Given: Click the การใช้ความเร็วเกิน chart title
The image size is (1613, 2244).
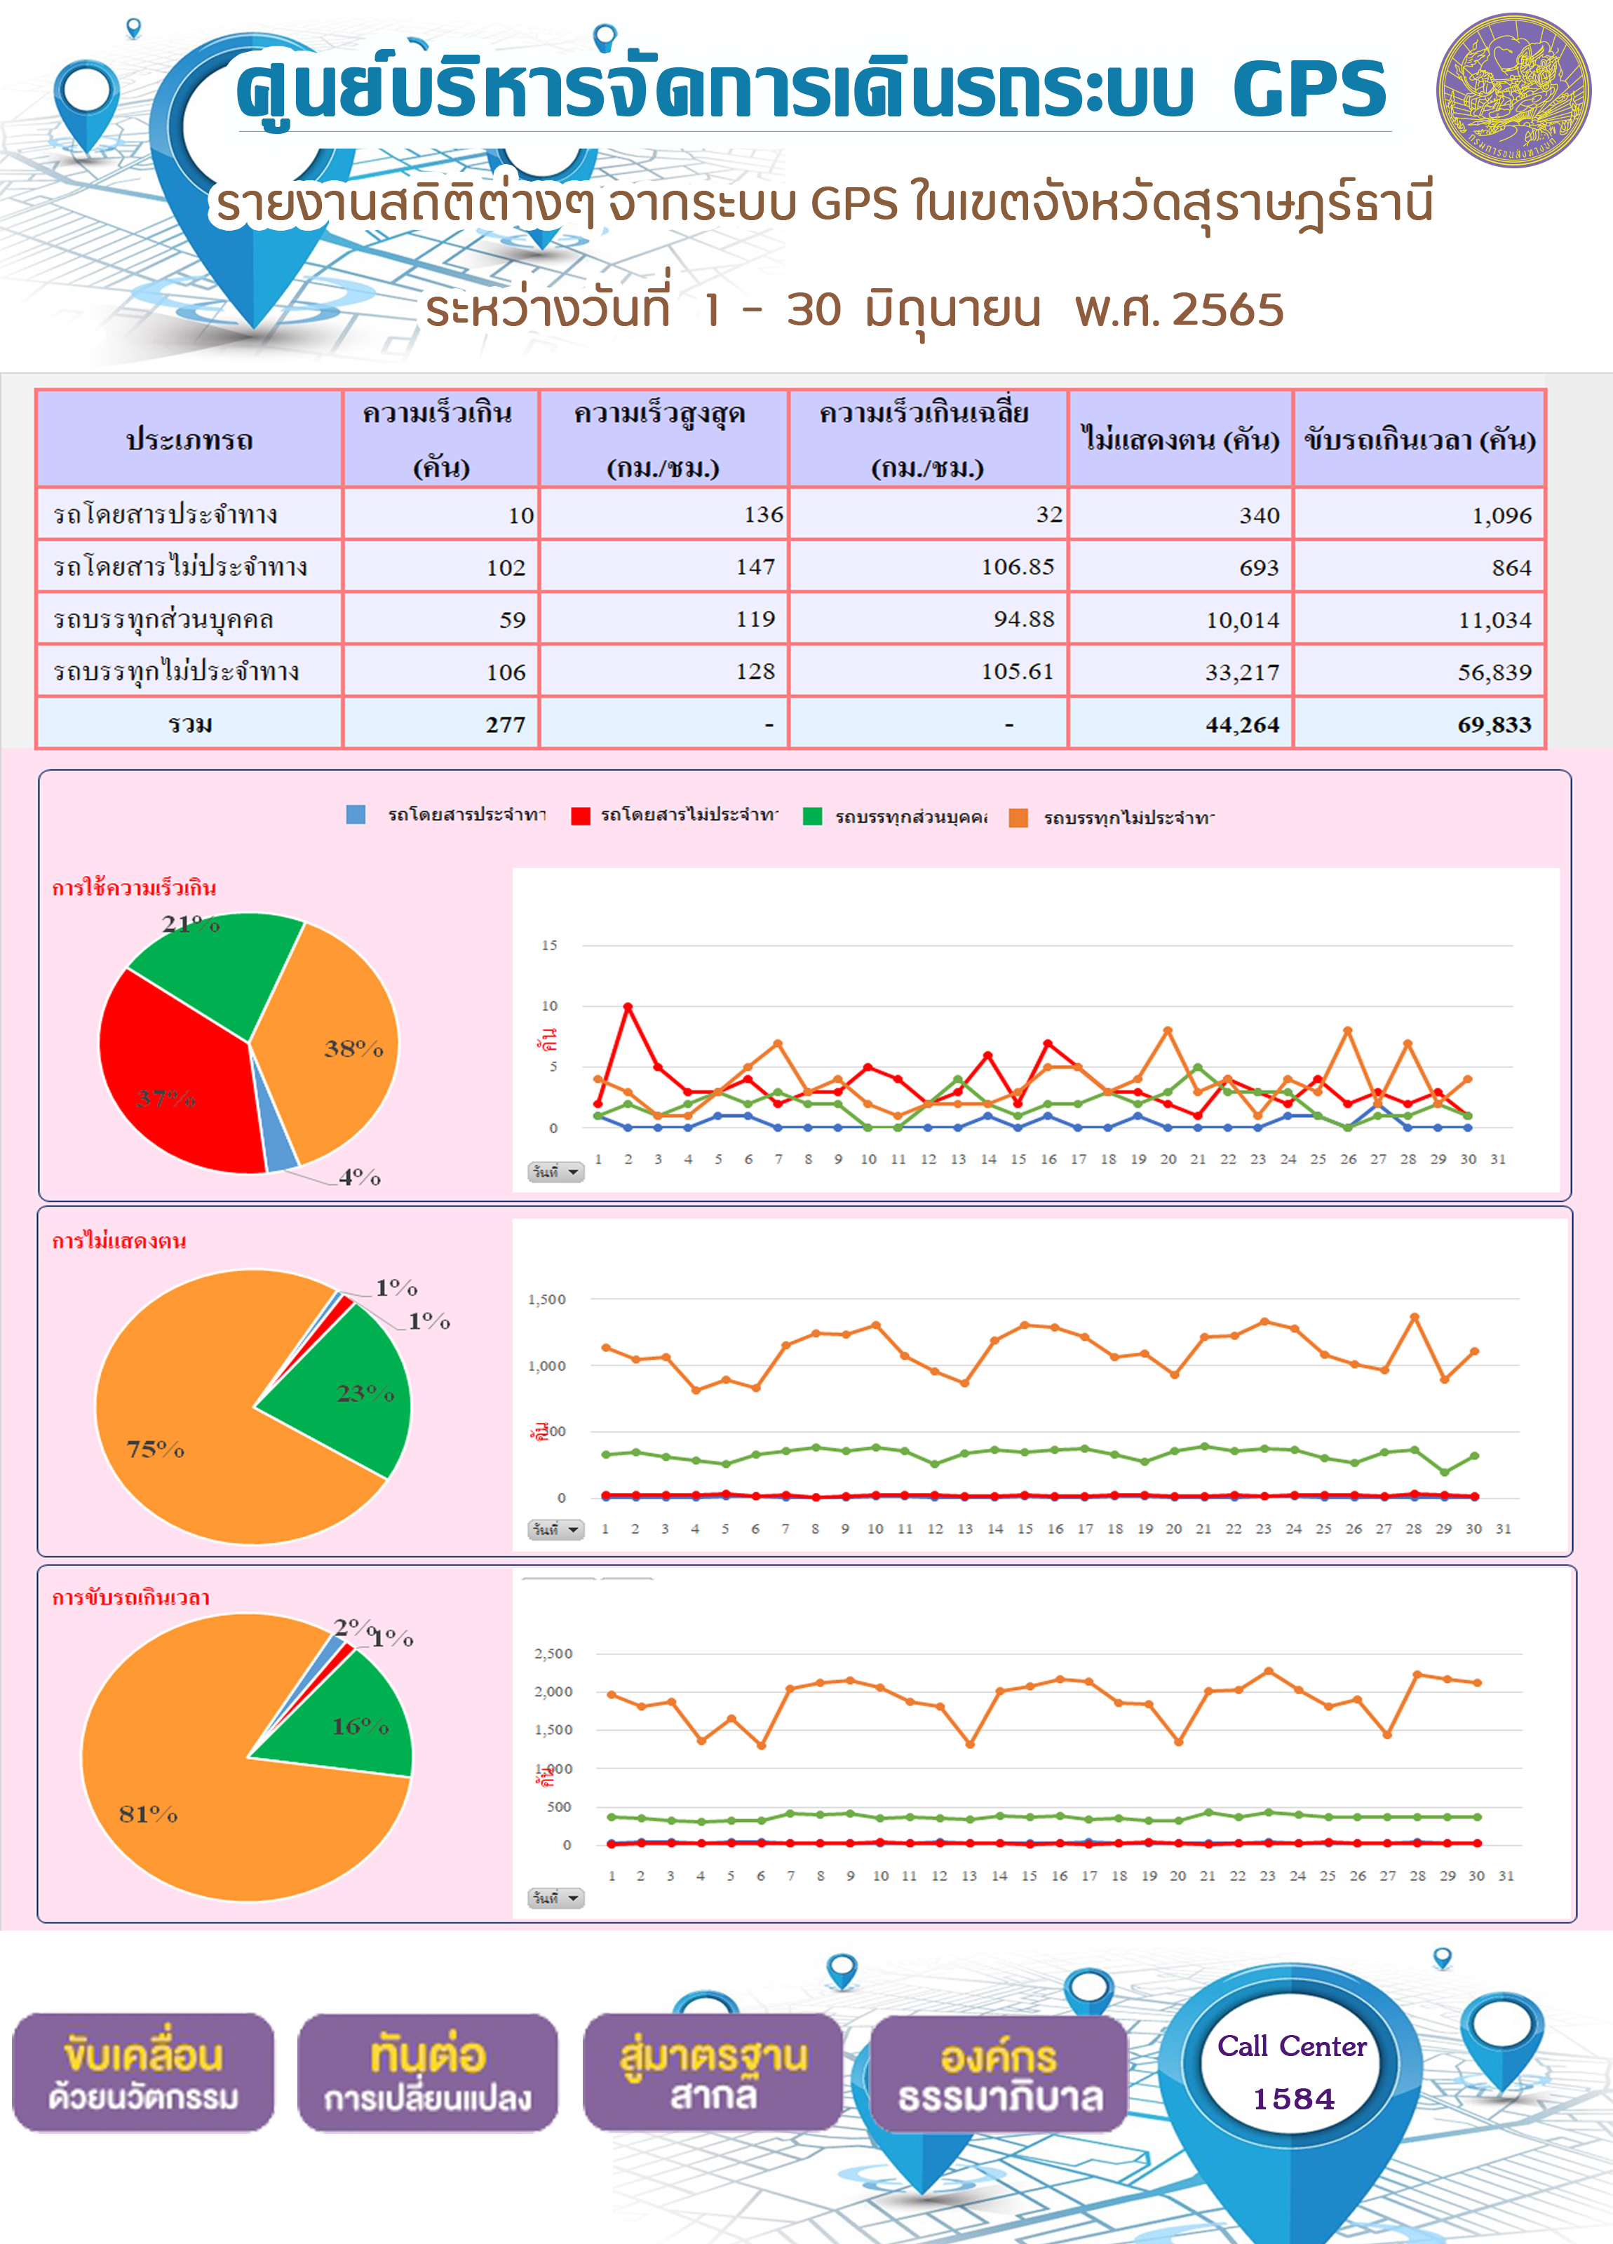Looking at the screenshot, I should (133, 888).
